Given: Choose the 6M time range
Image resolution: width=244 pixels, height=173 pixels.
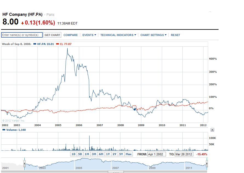Looking at the screenshot, I should click(101, 154).
